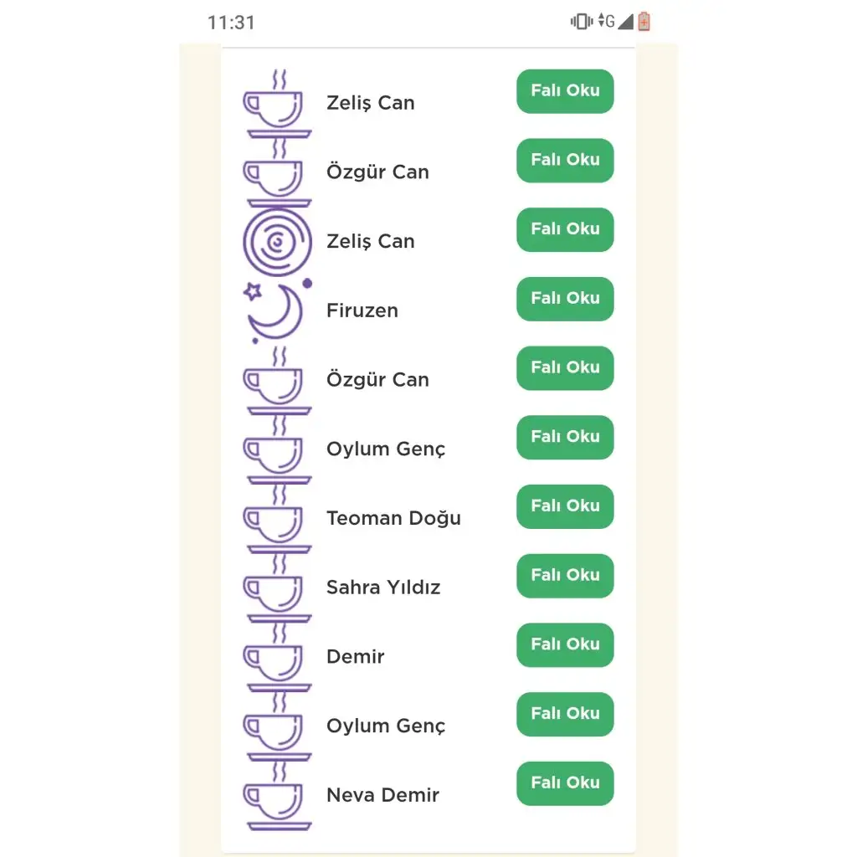Click Falı Oku for first Zeliş Can
This screenshot has width=857, height=857.
(x=565, y=91)
